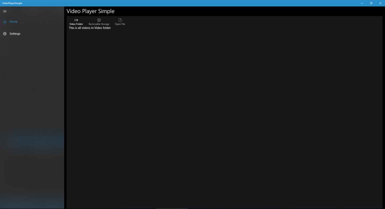
Task: Browse videos by clicking Video Folder
Action: coord(76,22)
